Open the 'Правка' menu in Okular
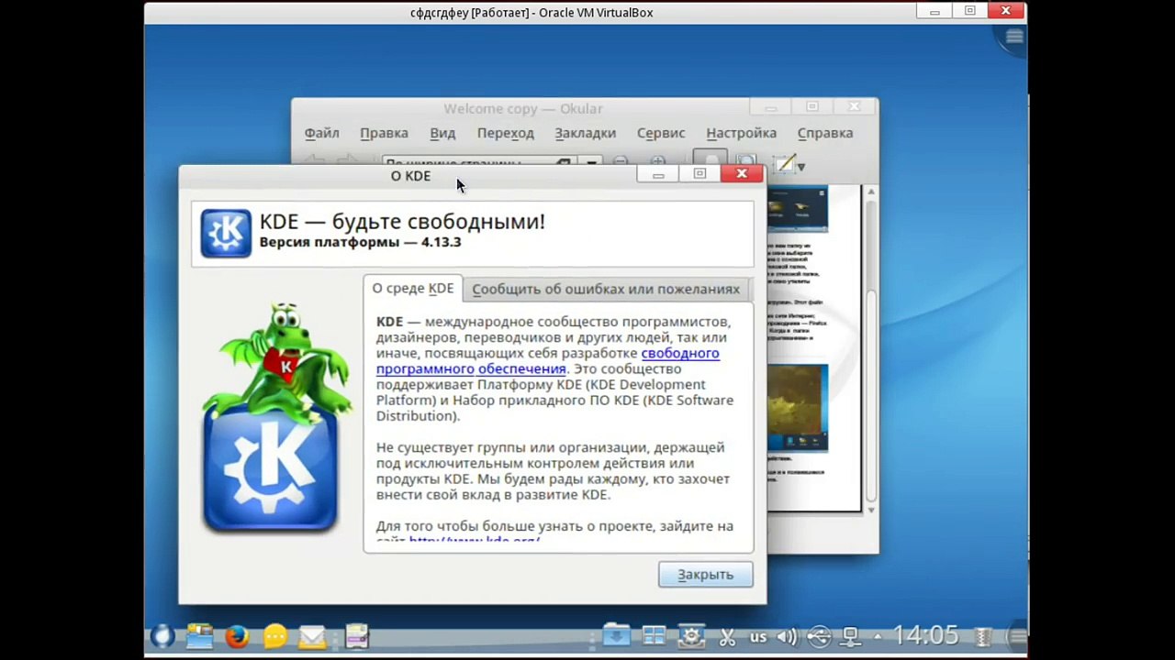This screenshot has height=660, width=1175. tap(384, 133)
